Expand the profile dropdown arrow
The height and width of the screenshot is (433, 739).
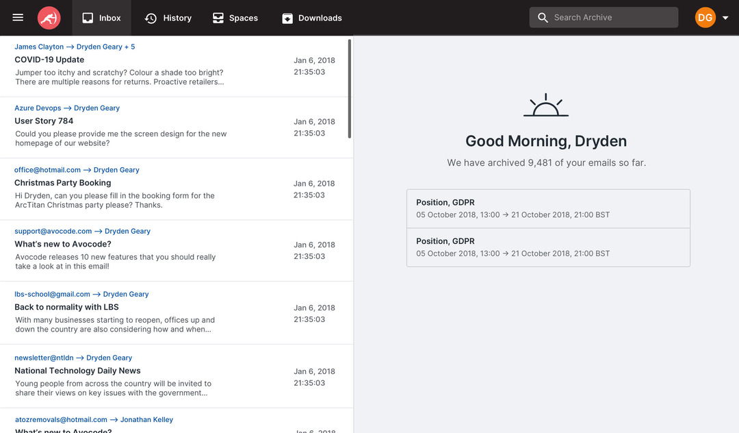pos(725,18)
